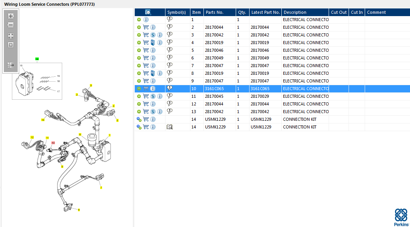
Task: Add part 28170044 in item 2 row to cart
Action: point(146,27)
